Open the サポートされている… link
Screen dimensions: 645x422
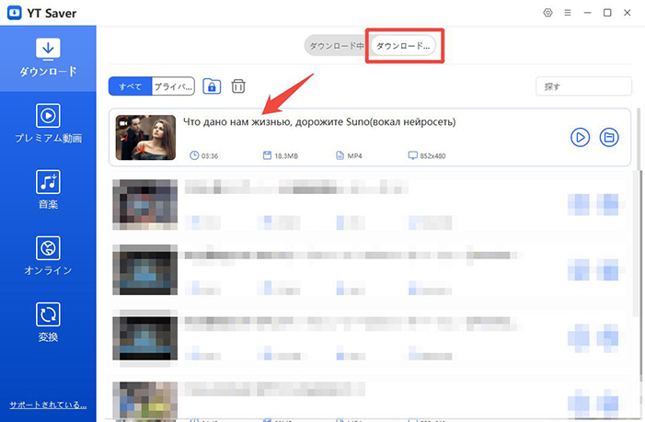48,405
